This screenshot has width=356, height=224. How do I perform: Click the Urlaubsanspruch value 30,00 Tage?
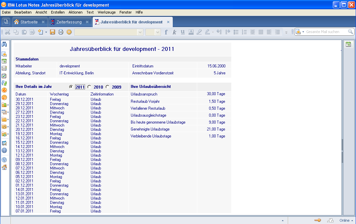216,94
